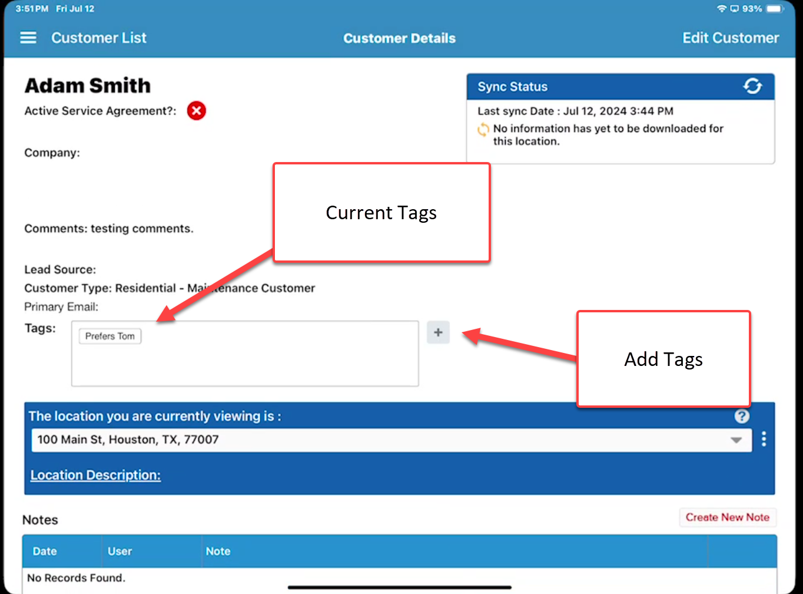Click the Customer Type line
This screenshot has width=803, height=594.
170,288
